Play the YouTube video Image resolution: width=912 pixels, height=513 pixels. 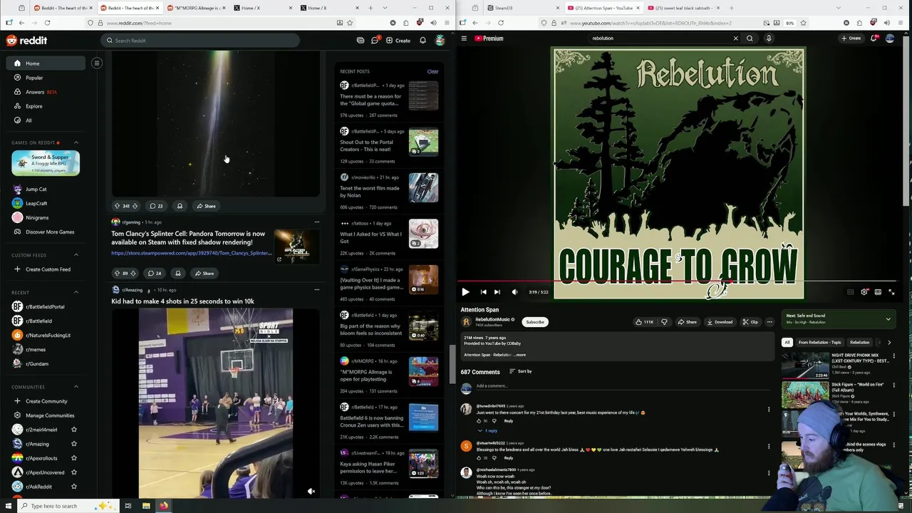tap(465, 291)
